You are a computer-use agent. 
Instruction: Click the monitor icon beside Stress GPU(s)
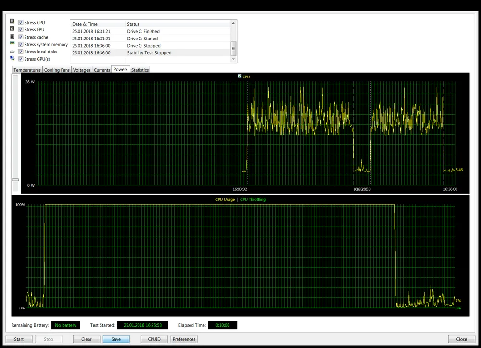point(12,59)
